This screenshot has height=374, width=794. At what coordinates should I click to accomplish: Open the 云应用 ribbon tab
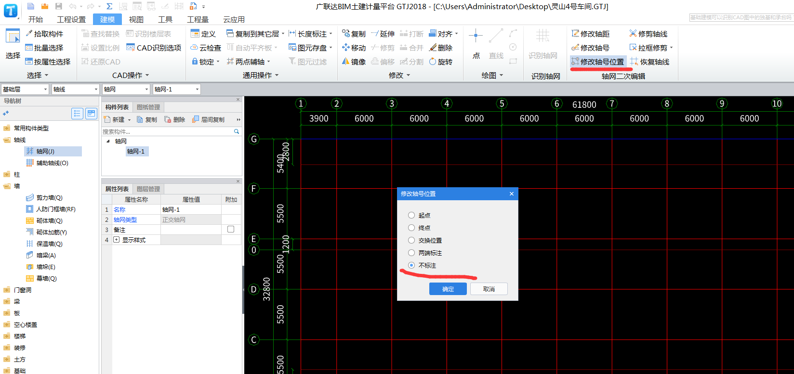pos(234,19)
